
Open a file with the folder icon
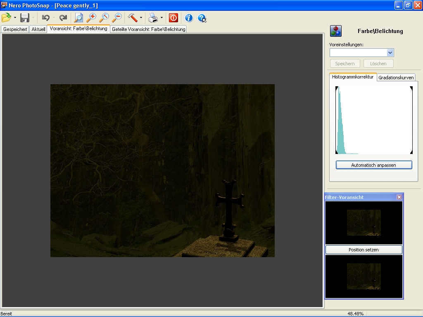(x=6, y=18)
